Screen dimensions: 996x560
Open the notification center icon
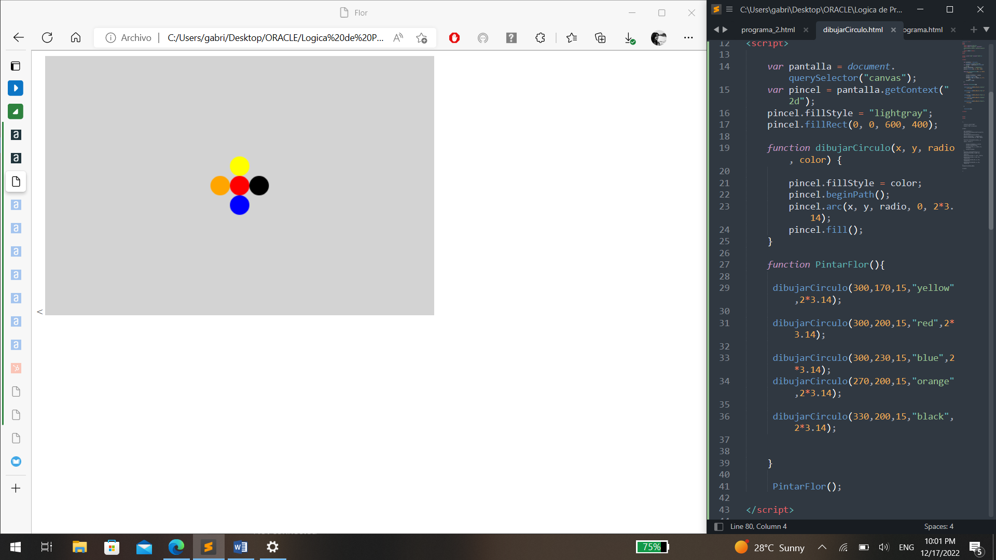(976, 548)
